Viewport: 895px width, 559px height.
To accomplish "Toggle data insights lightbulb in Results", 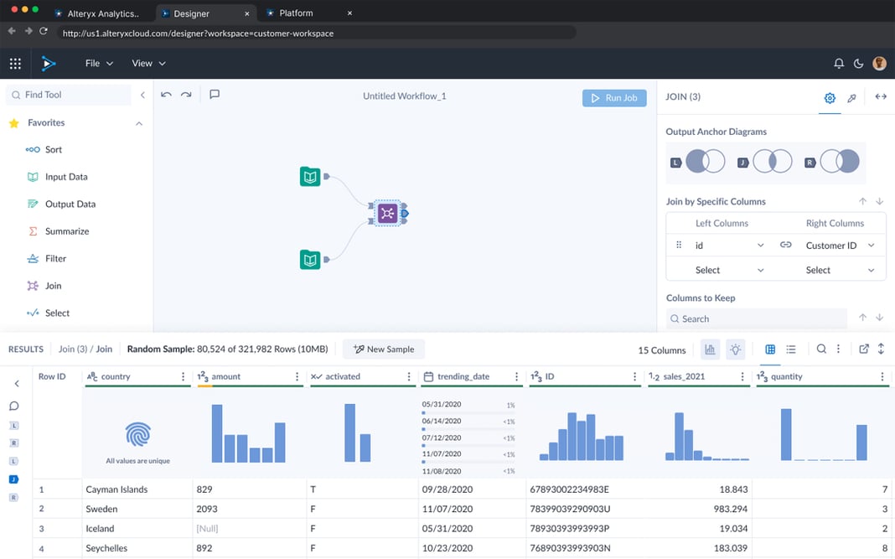I will pyautogui.click(x=735, y=349).
